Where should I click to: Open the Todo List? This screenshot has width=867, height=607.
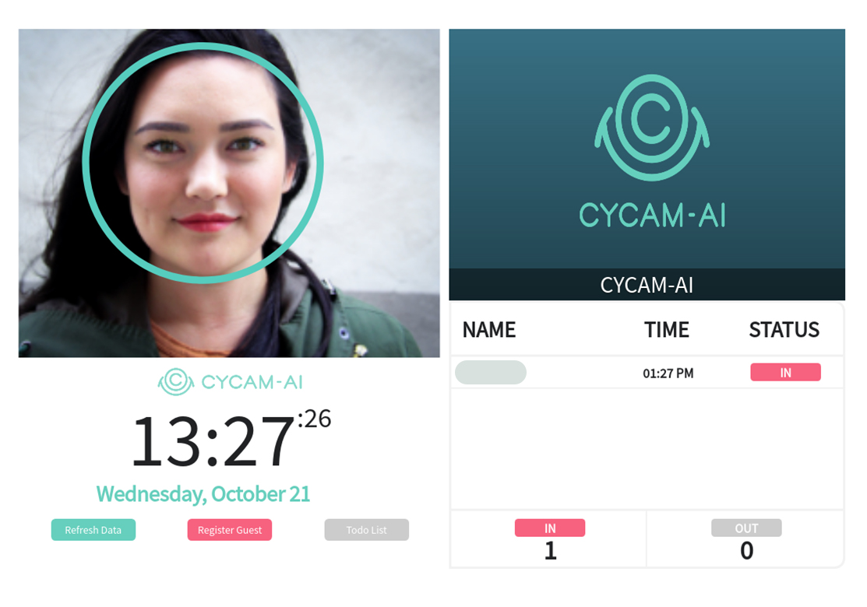pos(367,530)
